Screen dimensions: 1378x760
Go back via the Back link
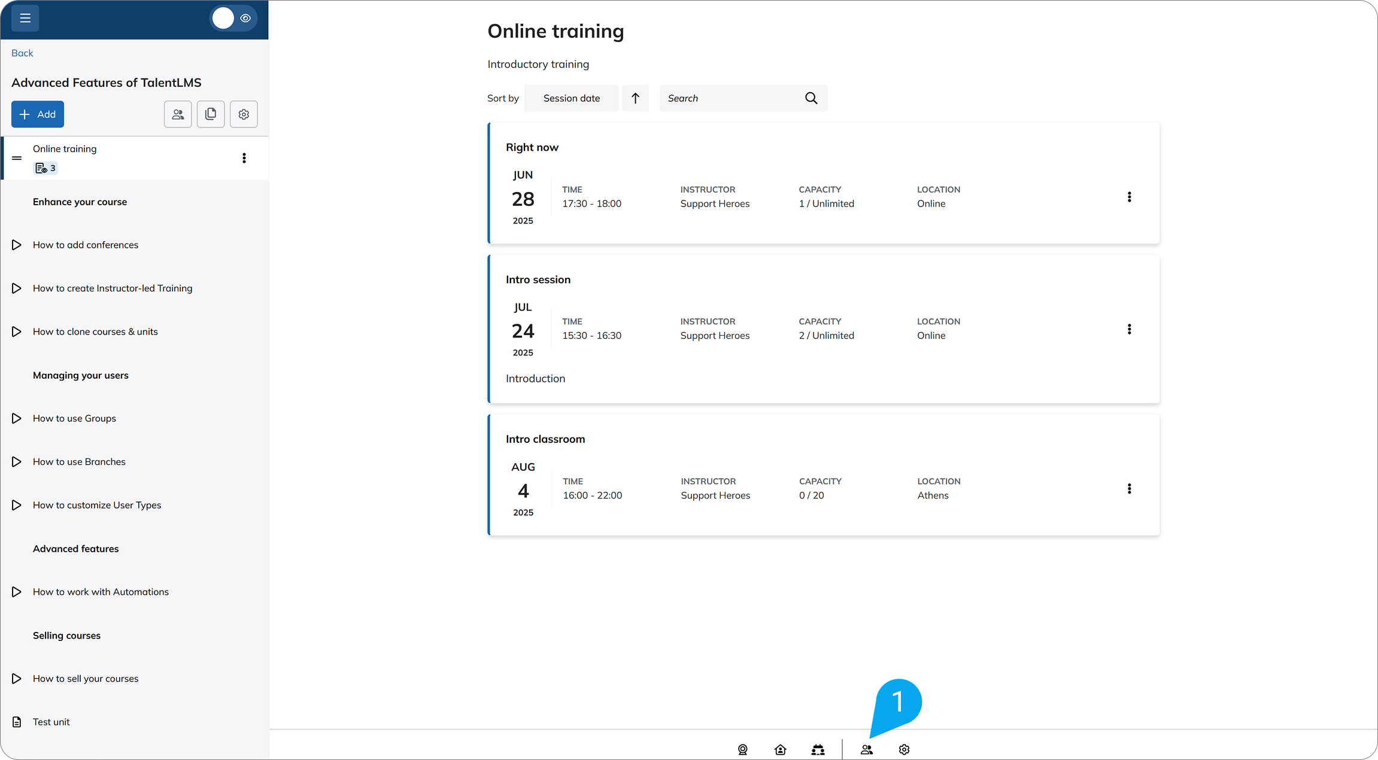pos(22,53)
